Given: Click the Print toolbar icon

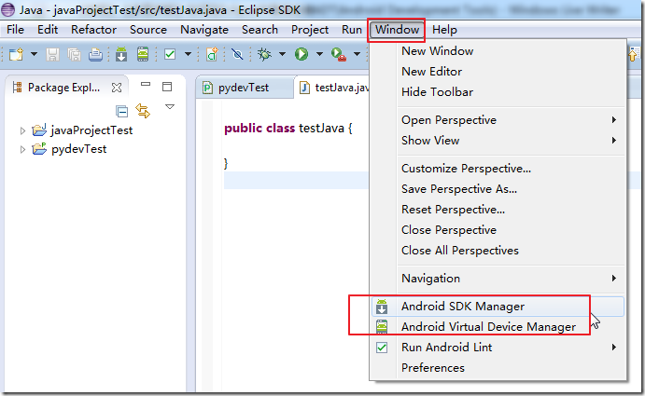Looking at the screenshot, I should click(95, 54).
